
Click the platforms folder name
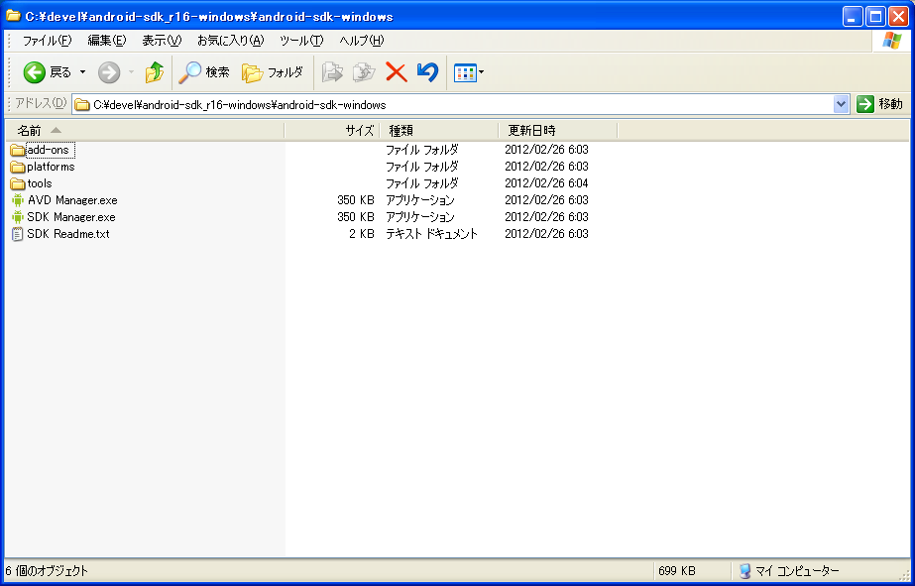51,167
